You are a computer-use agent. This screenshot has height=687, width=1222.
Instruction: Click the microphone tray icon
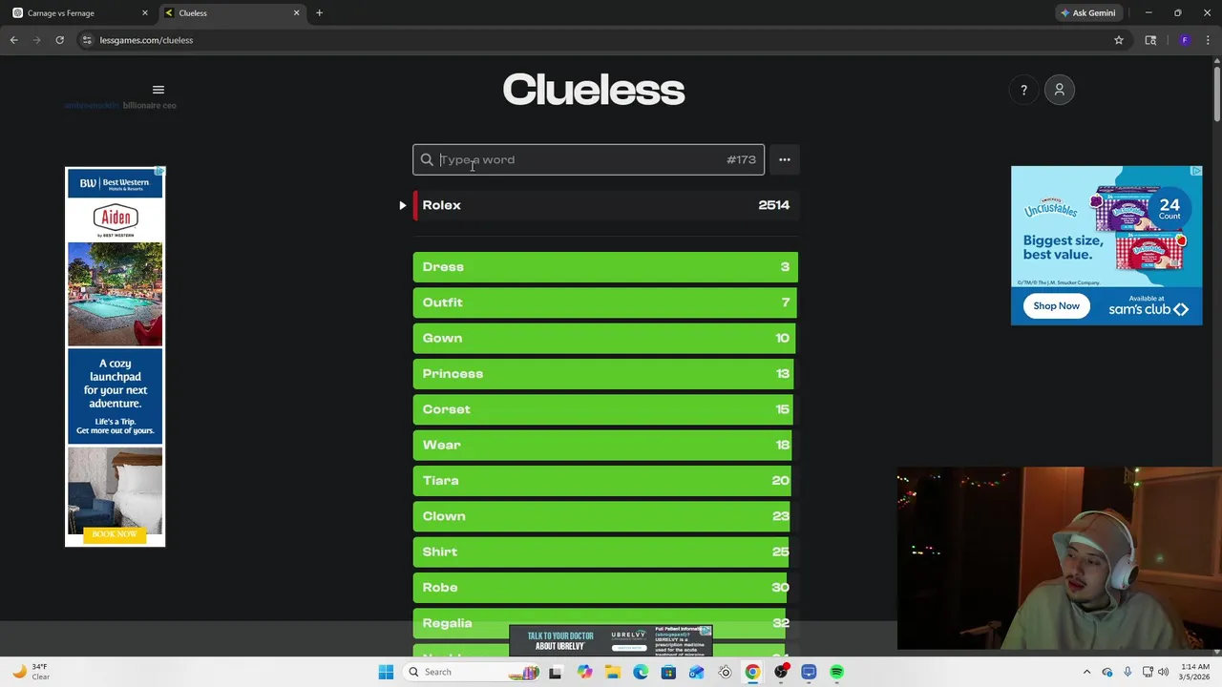tap(1127, 672)
